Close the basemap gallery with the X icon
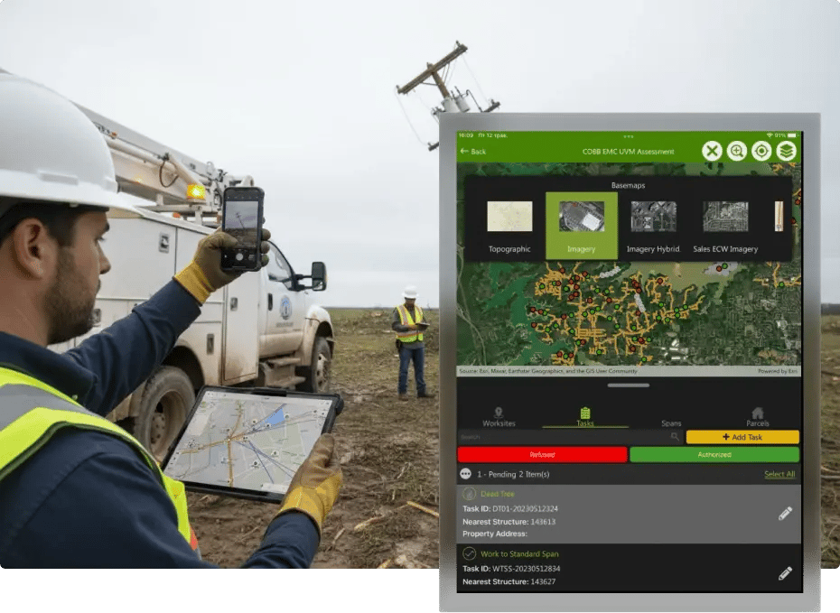 pos(712,151)
